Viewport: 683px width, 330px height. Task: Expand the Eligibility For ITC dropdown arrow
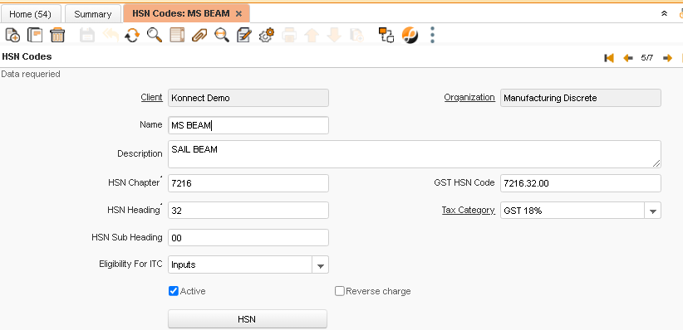[x=321, y=264]
